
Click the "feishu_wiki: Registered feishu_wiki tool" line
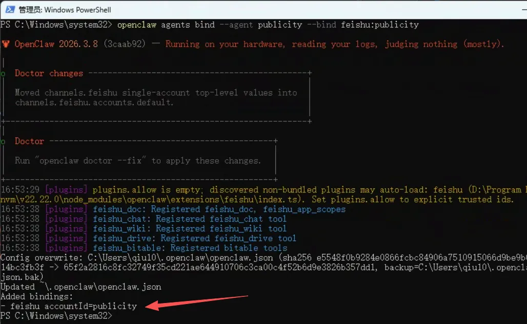(144, 229)
